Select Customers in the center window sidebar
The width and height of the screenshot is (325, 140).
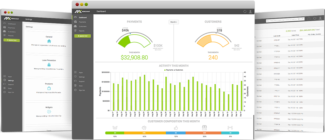pos(83,26)
